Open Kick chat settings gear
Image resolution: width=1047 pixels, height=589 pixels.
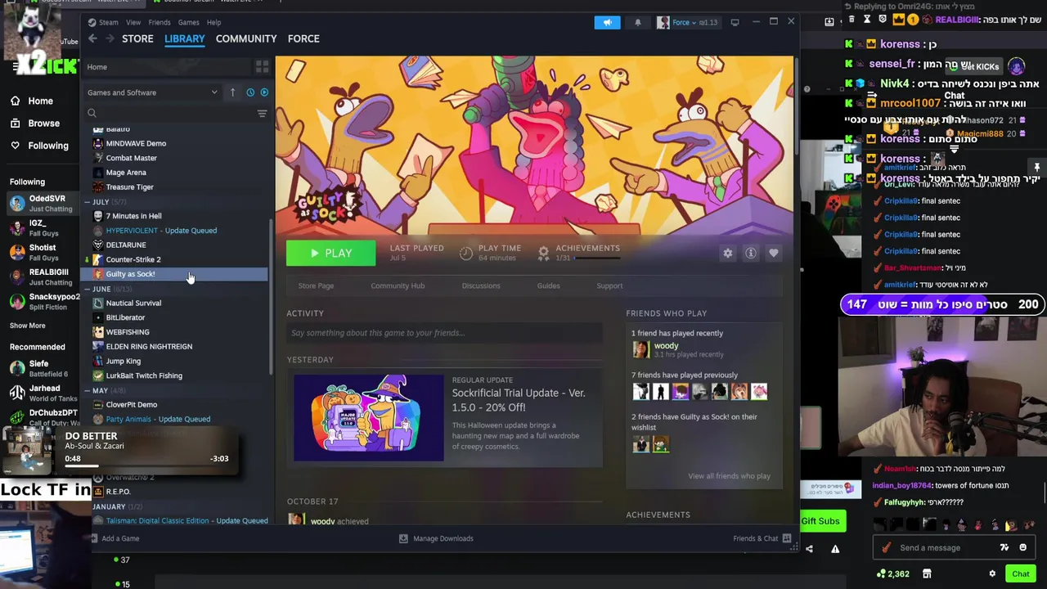(x=992, y=573)
